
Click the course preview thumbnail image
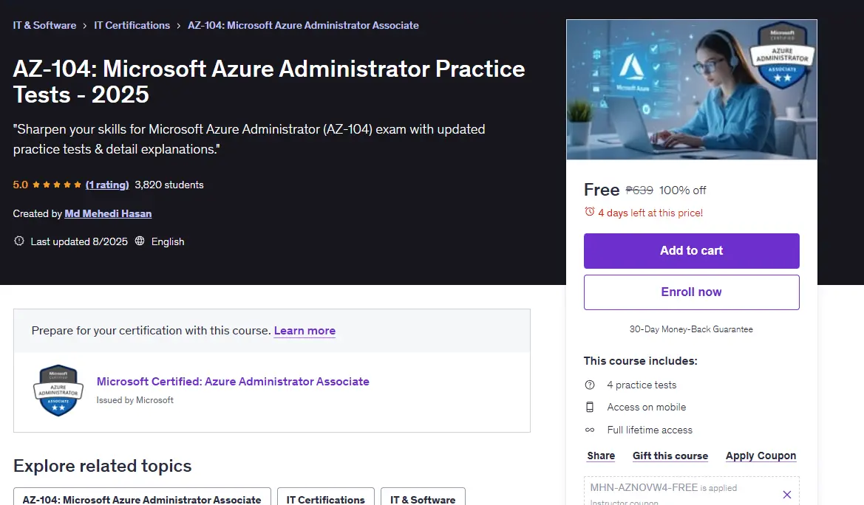click(x=692, y=90)
